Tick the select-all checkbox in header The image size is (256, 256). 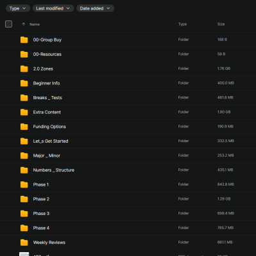click(x=8, y=24)
